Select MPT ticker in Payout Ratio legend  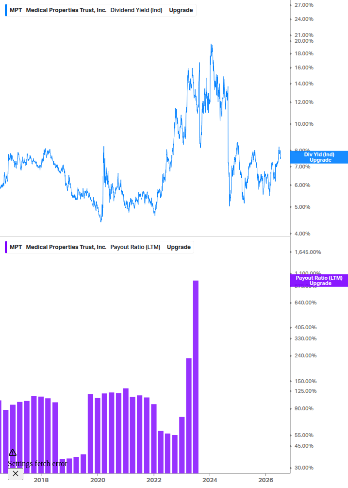[16, 247]
